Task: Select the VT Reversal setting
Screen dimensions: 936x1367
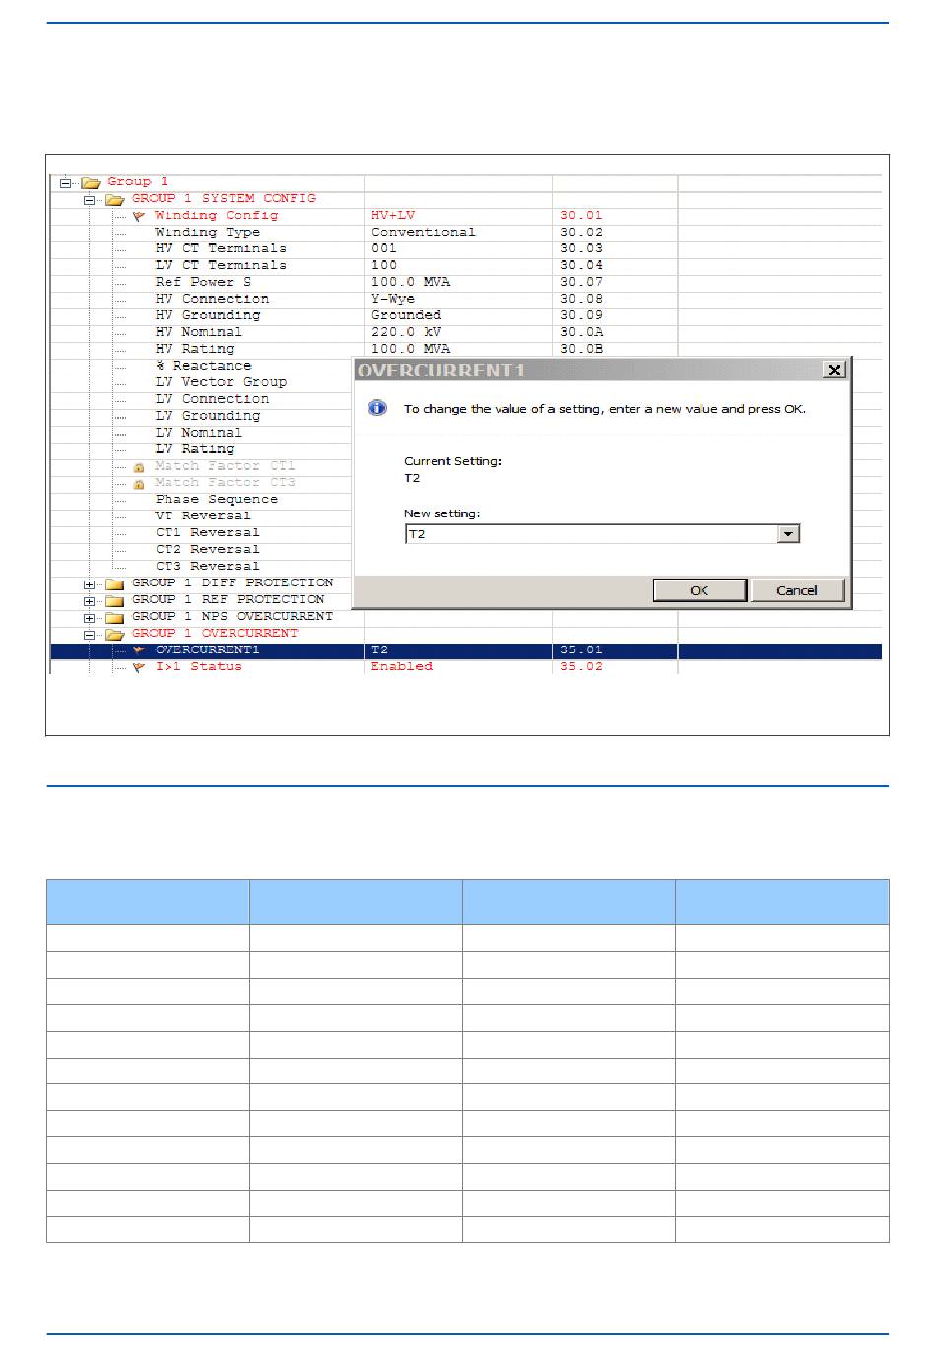Action: [x=203, y=516]
